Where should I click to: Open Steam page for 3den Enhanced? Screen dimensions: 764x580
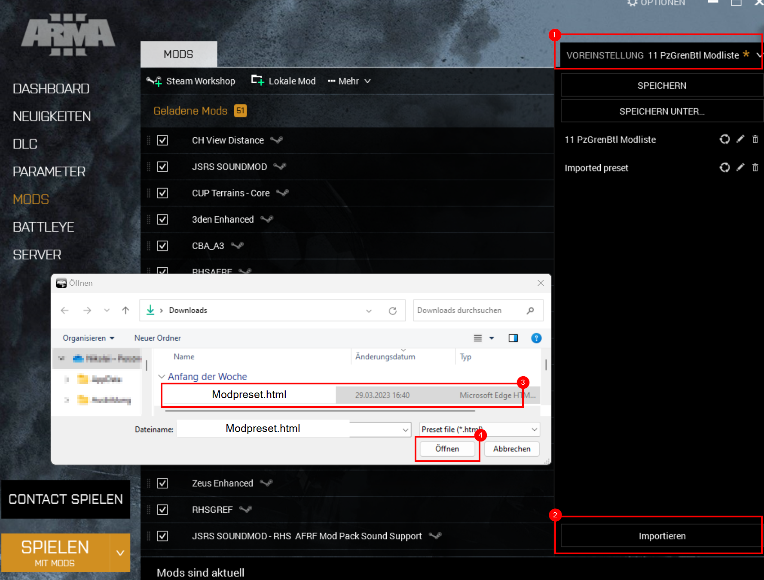click(x=267, y=219)
